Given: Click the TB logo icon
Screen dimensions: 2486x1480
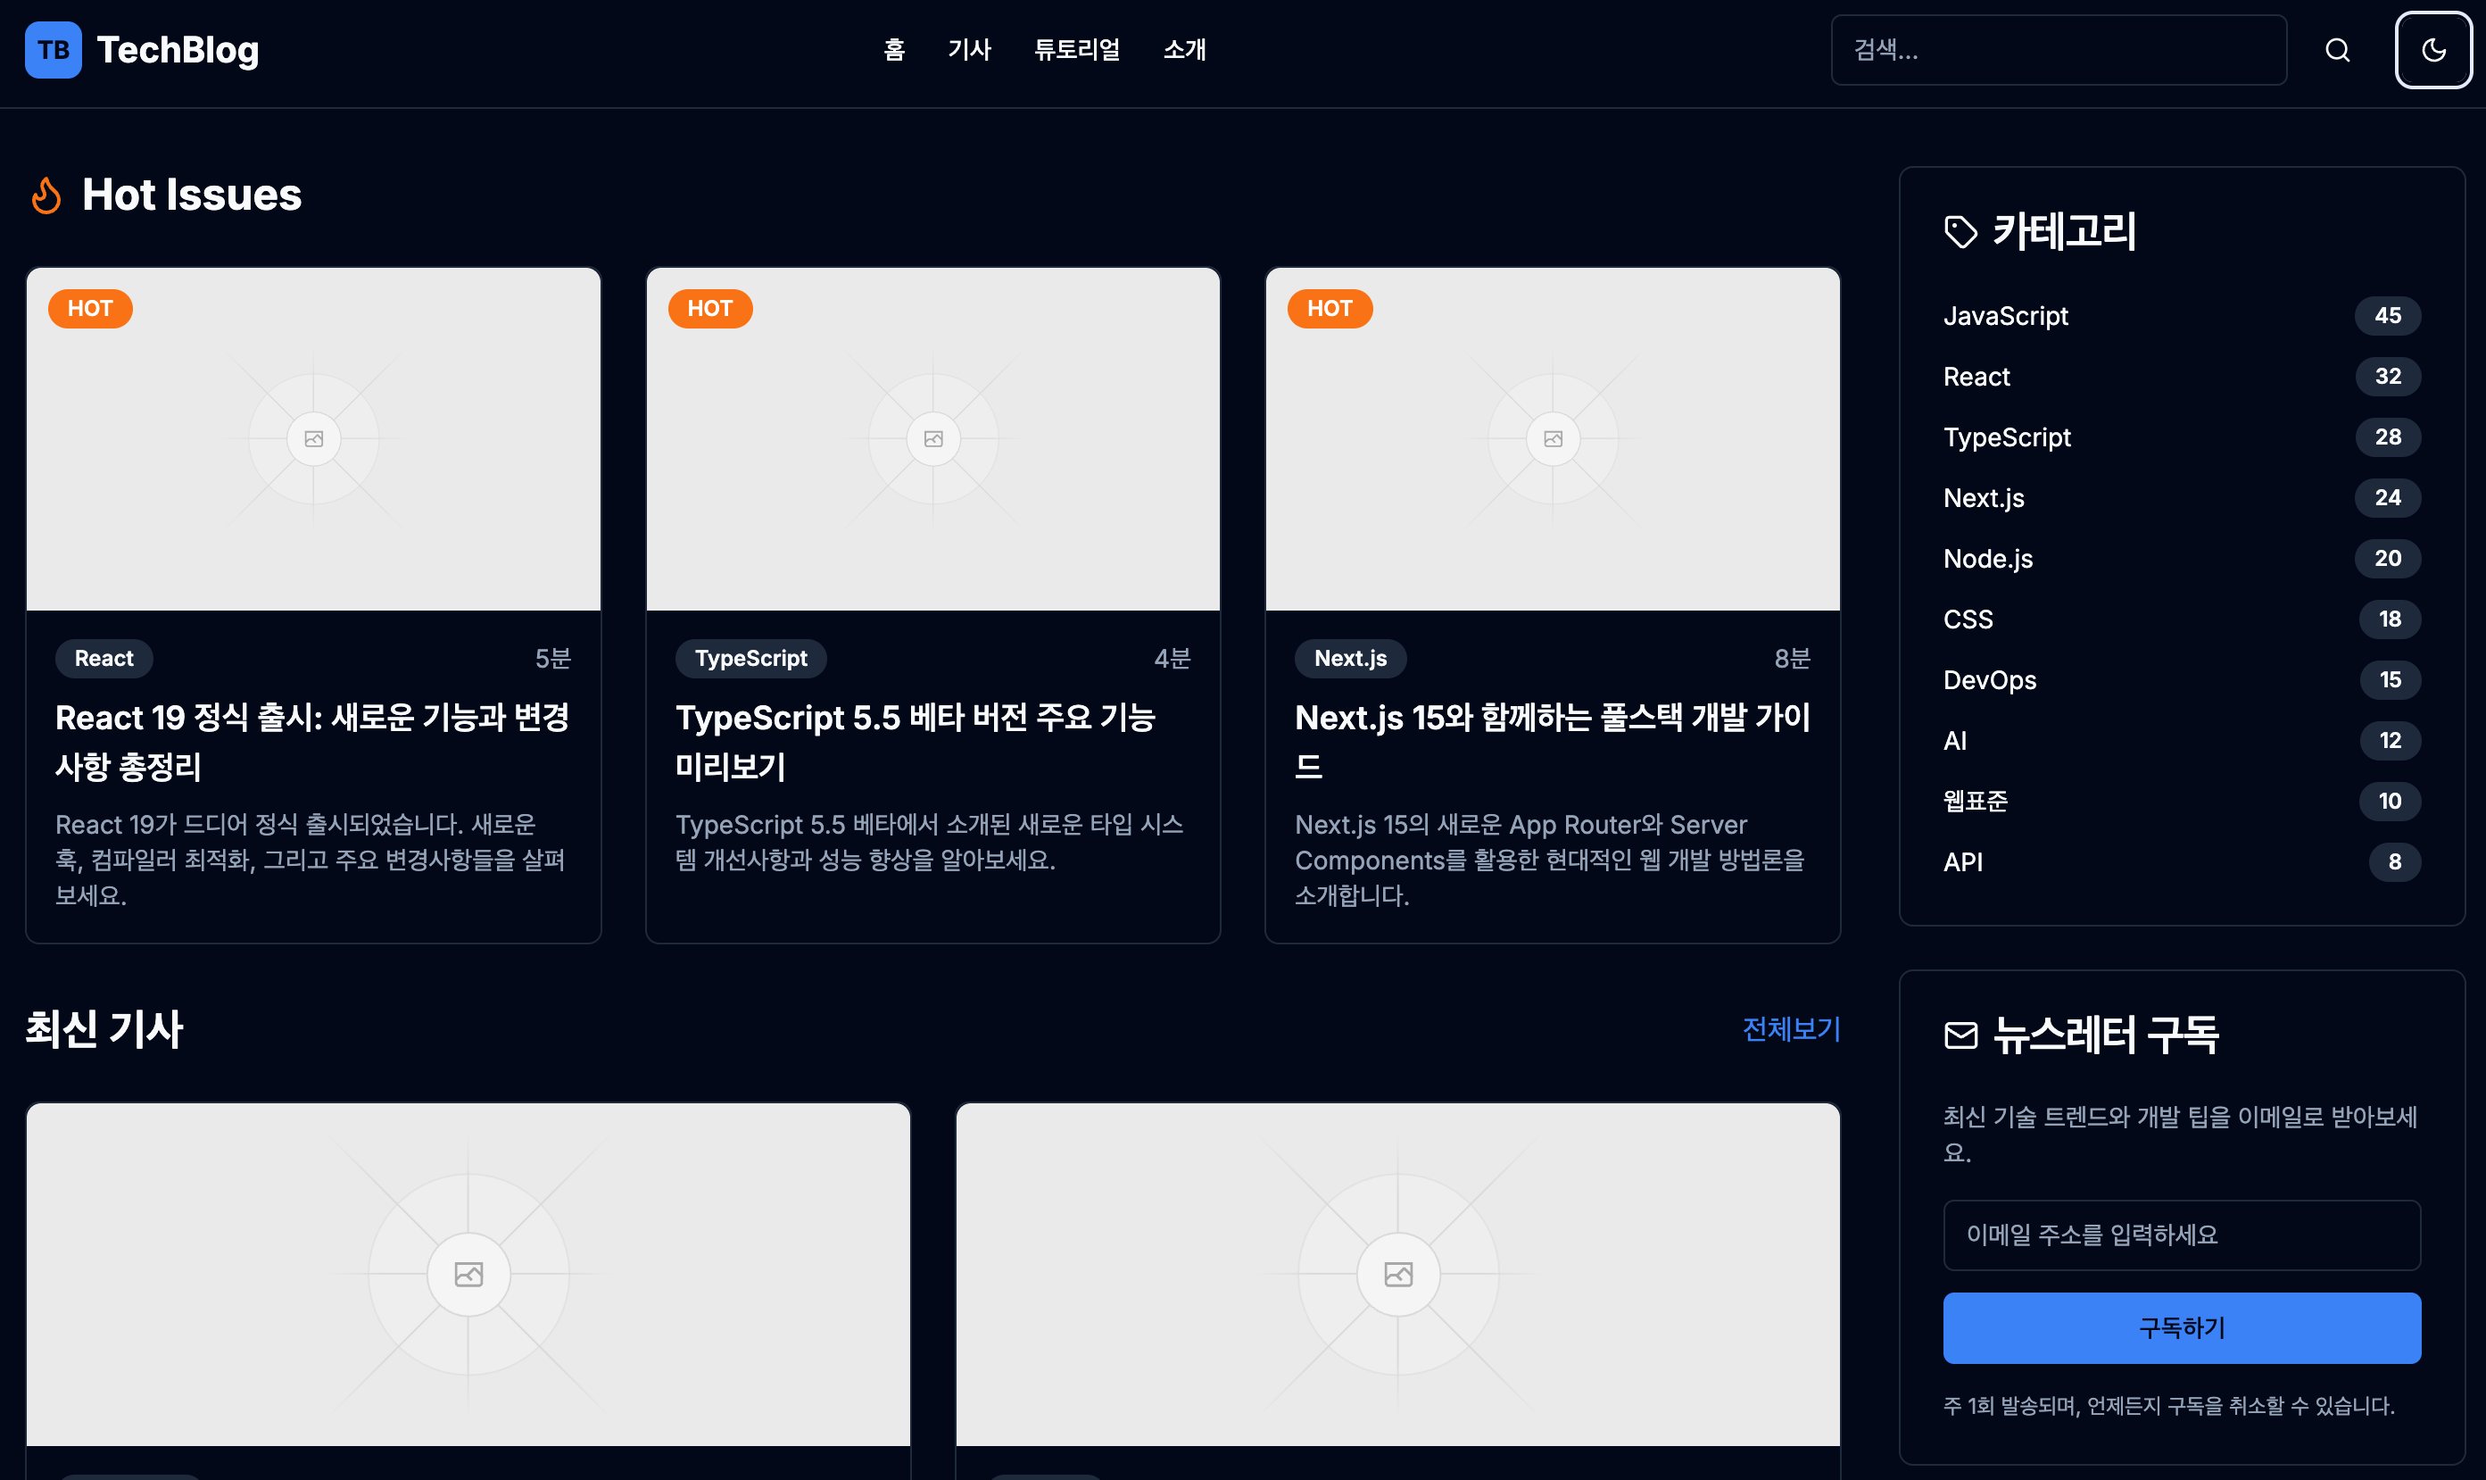Looking at the screenshot, I should [x=53, y=50].
